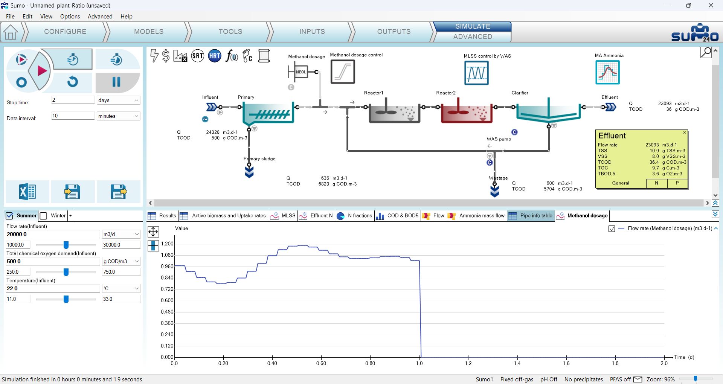The height and width of the screenshot is (384, 723).
Task: Open the COD & BOD5 tab
Action: (x=397, y=216)
